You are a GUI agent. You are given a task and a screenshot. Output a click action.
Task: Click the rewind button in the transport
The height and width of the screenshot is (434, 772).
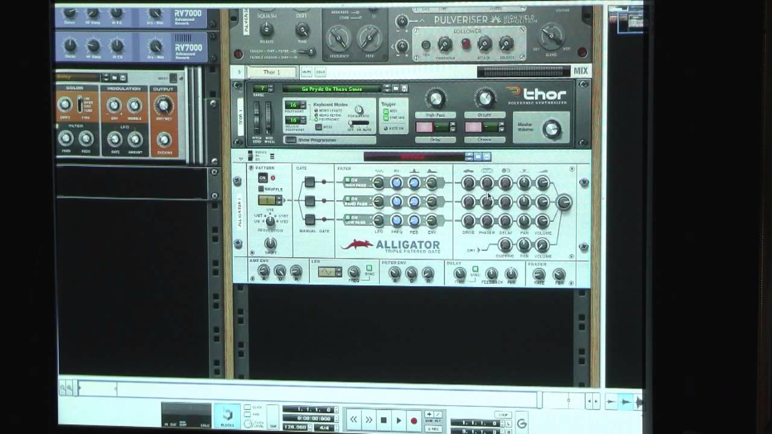click(353, 420)
